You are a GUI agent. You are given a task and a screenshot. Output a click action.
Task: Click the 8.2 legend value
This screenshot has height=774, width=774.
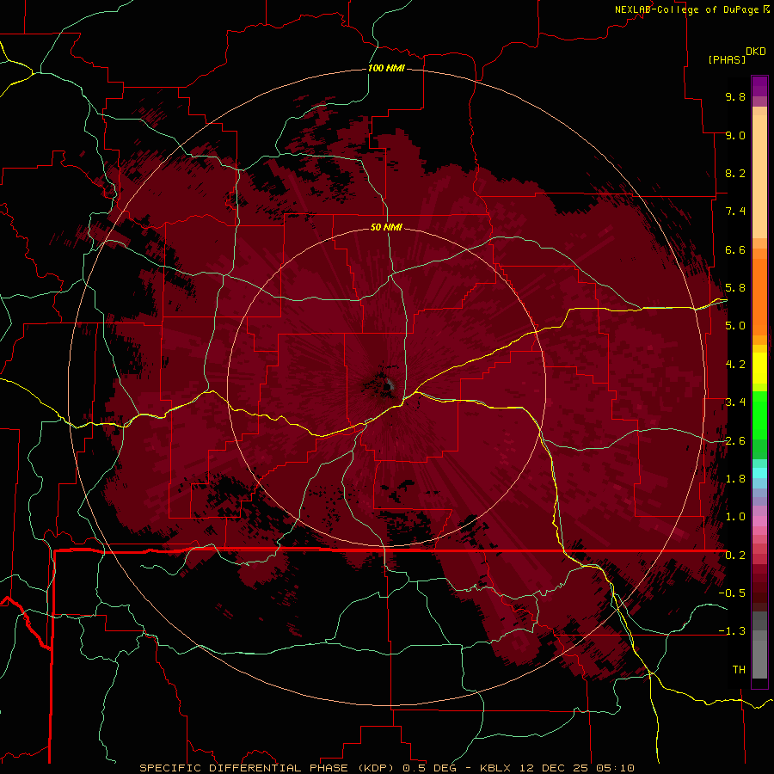coord(735,173)
